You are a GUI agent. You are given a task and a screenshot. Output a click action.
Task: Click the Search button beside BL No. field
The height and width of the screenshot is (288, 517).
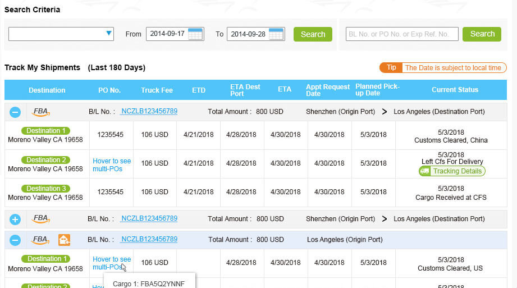[482, 34]
